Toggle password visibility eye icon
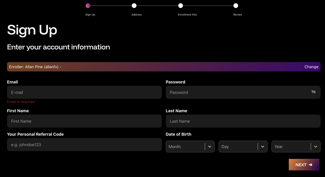Image resolution: width=325 pixels, height=177 pixels. 314,92
